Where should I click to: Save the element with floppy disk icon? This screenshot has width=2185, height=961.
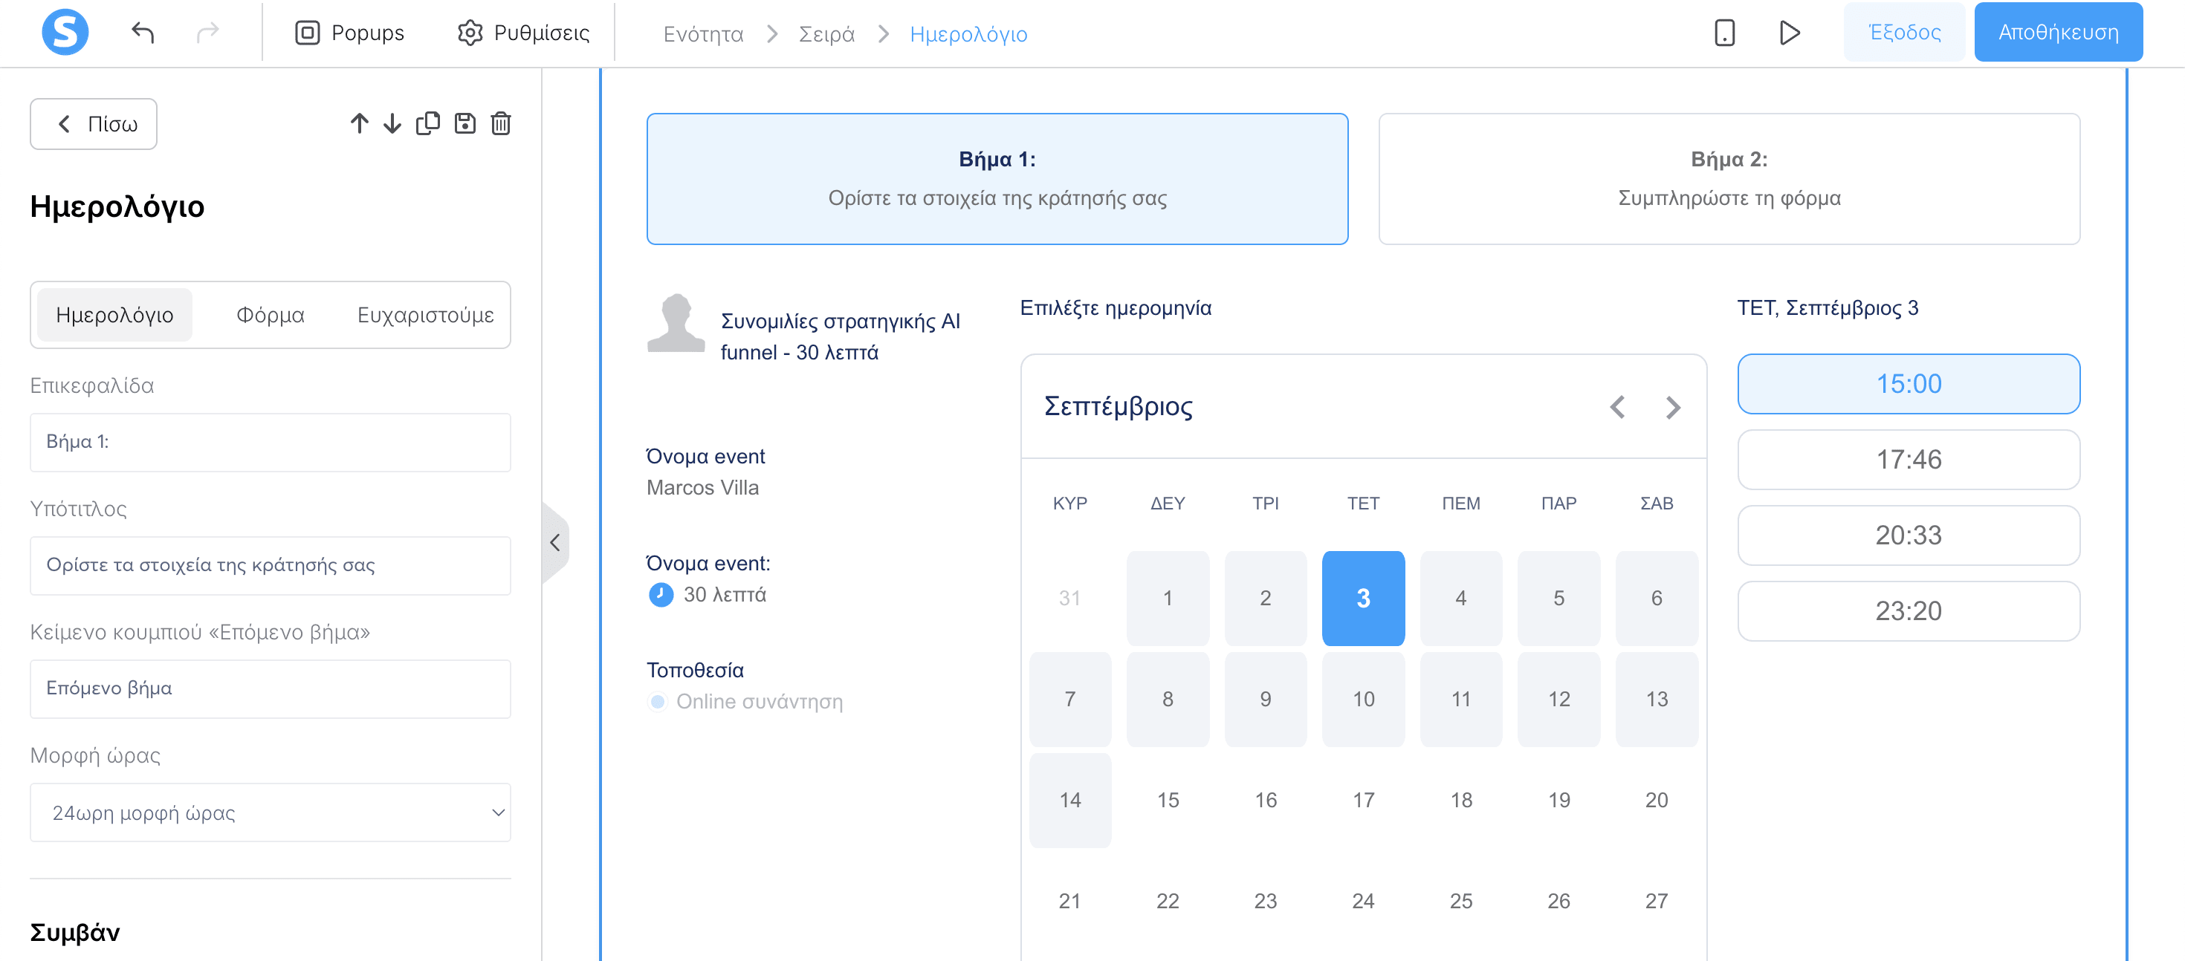[x=464, y=124]
